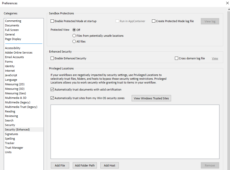Viewport: 230px width, 170px height.
Task: Select Multimedia & 3D category
Action: [24, 98]
